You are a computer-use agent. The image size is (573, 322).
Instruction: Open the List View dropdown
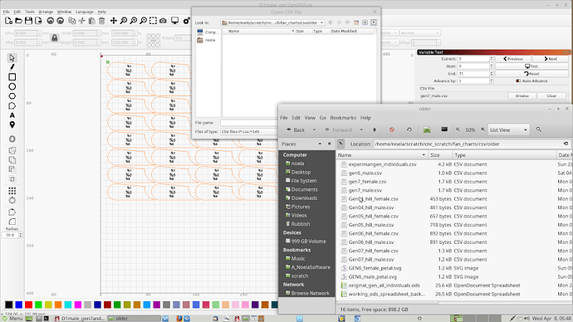pos(508,129)
